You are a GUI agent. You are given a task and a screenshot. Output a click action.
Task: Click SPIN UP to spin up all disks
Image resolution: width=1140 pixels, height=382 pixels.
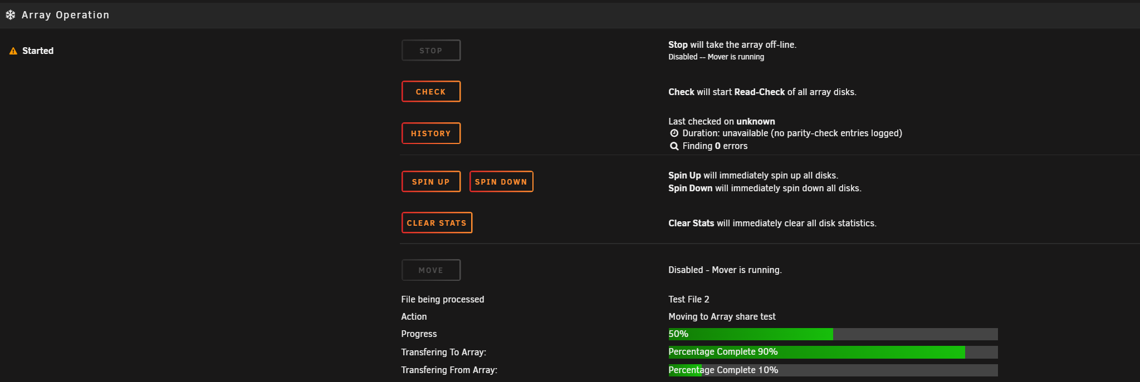click(431, 182)
